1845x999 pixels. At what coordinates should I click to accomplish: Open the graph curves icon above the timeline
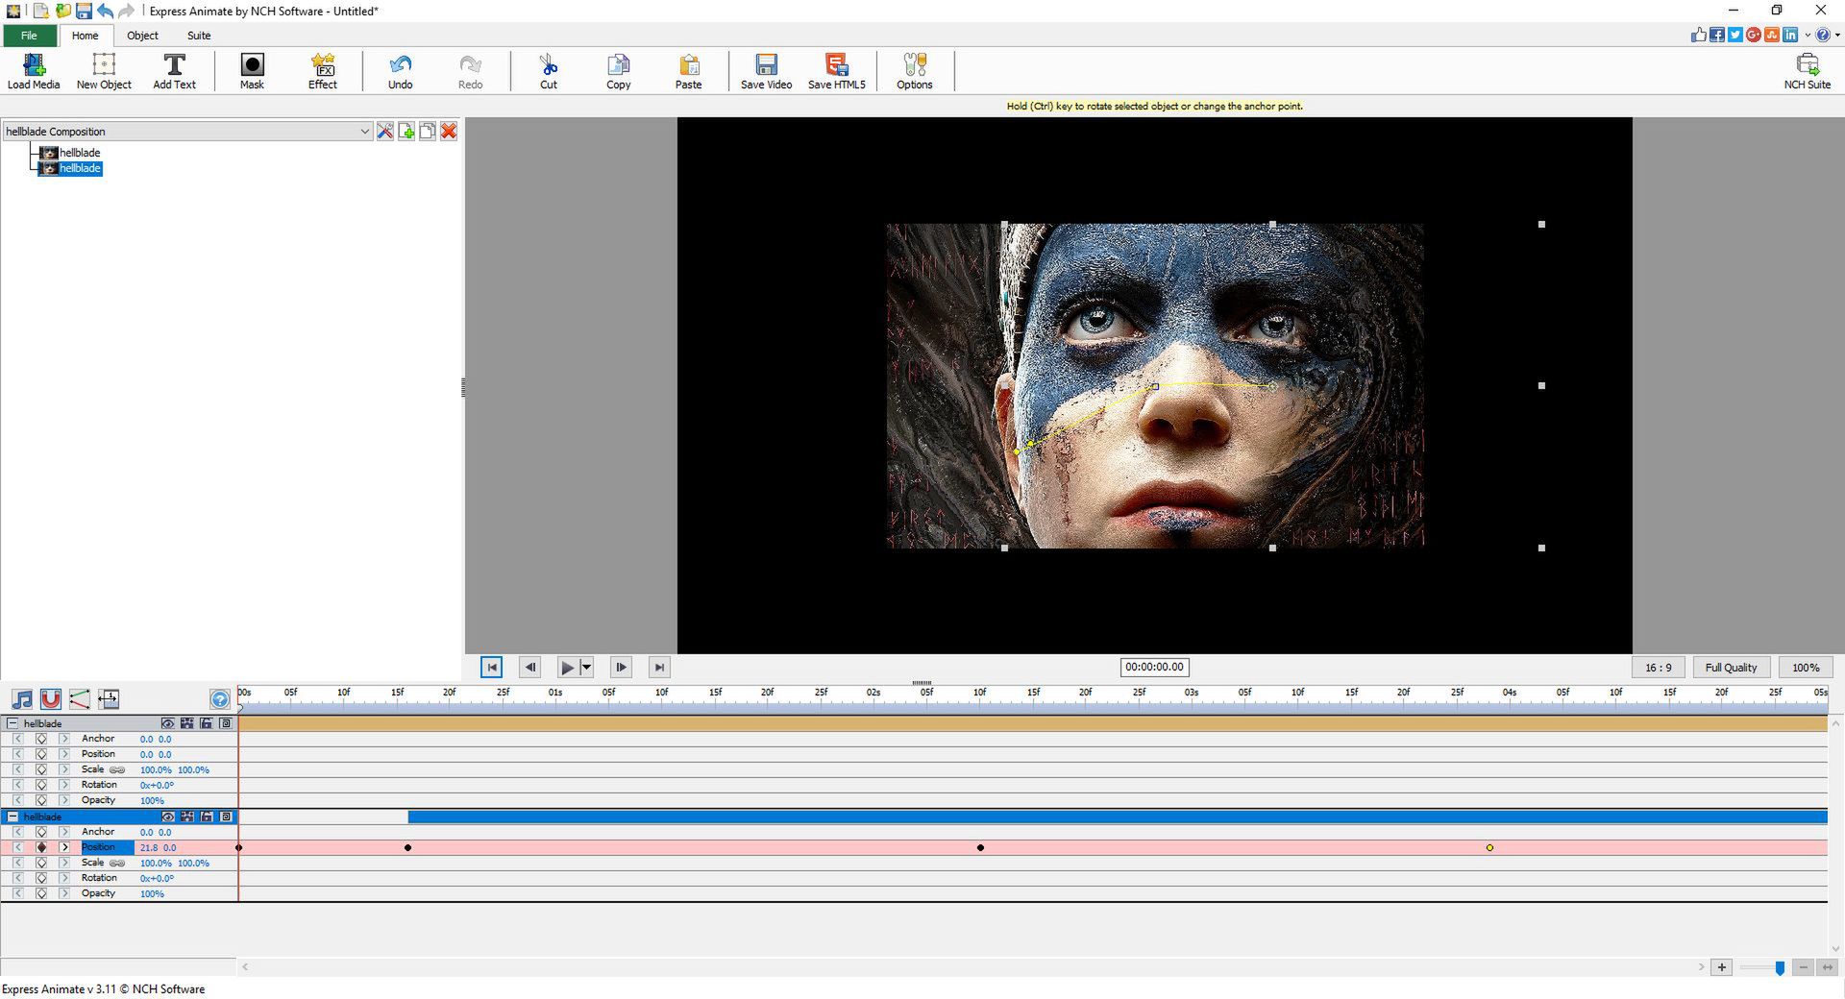coord(80,699)
